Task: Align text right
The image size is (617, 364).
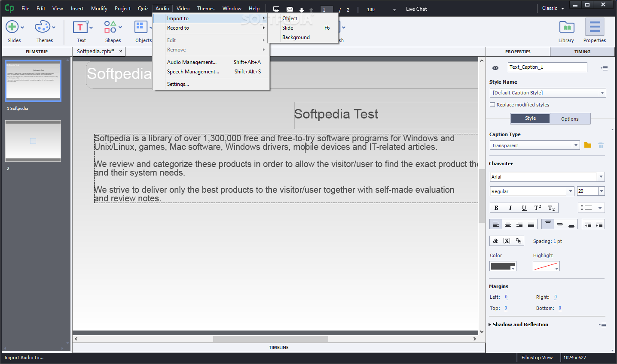Action: 519,224
